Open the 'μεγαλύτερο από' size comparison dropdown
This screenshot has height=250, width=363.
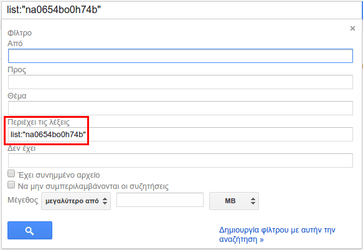click(76, 201)
